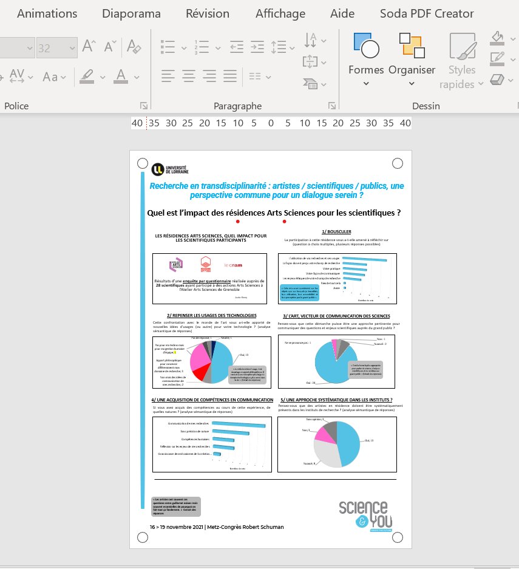Select the Affichage tab
This screenshot has height=569, width=519.
pyautogui.click(x=280, y=14)
